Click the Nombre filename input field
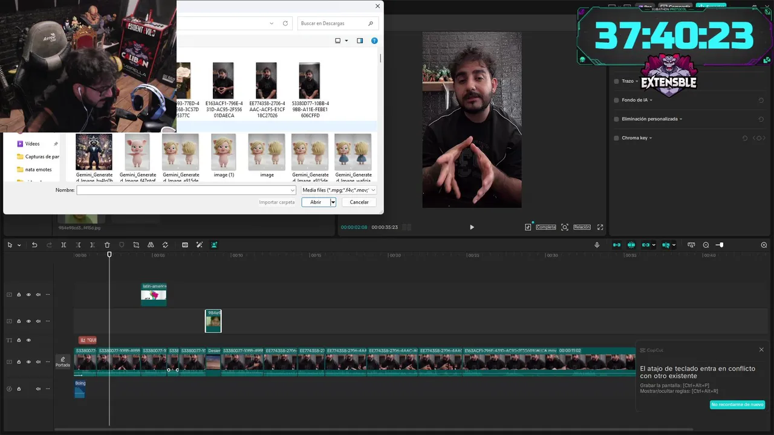The height and width of the screenshot is (435, 774). (186, 190)
